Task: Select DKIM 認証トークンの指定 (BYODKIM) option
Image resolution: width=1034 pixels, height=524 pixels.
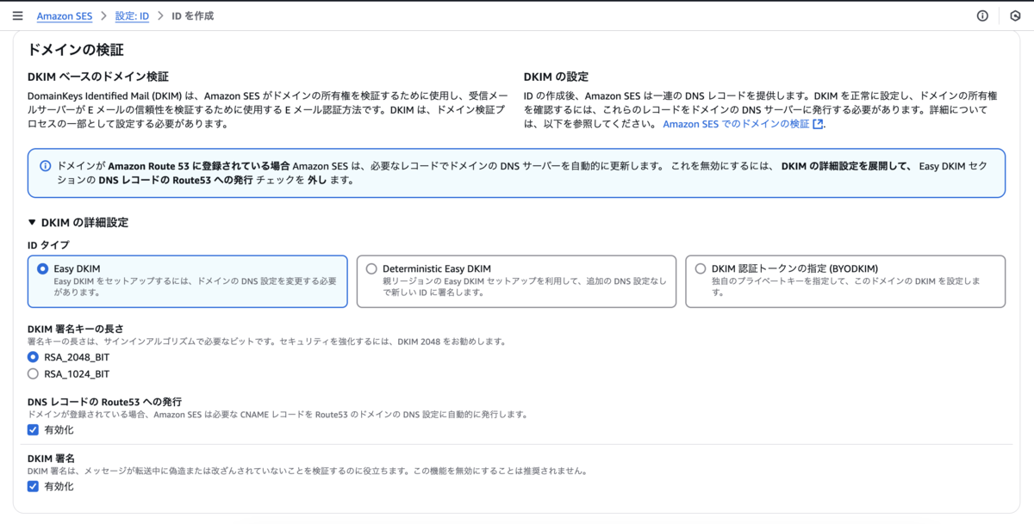Action: [845, 280]
